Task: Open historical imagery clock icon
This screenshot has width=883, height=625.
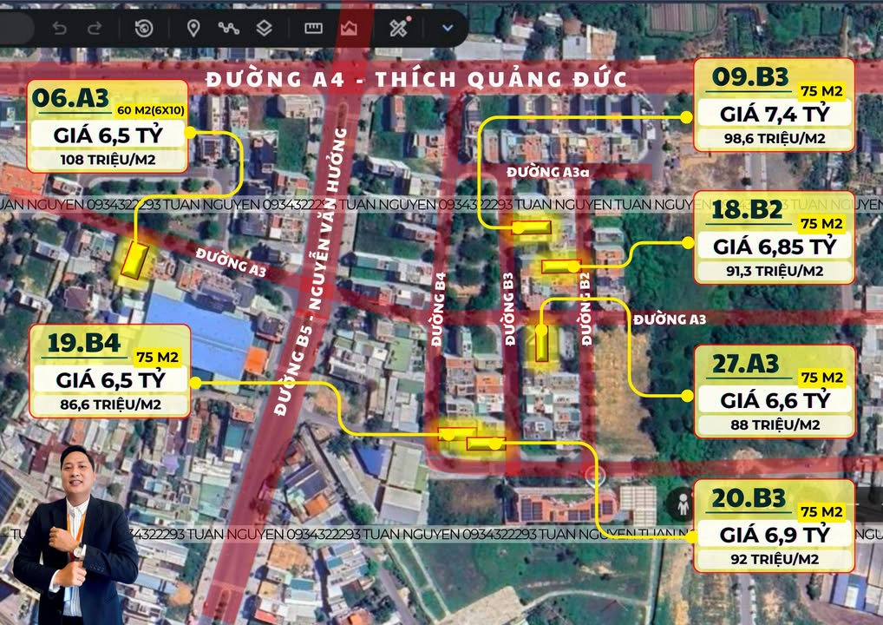Action: tap(144, 29)
